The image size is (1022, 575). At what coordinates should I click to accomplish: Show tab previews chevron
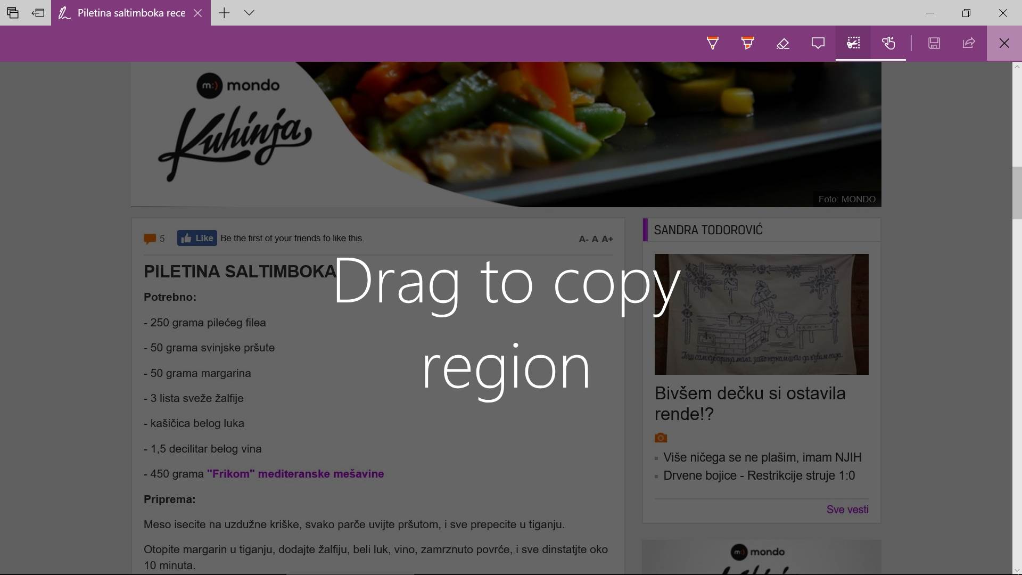pyautogui.click(x=249, y=13)
